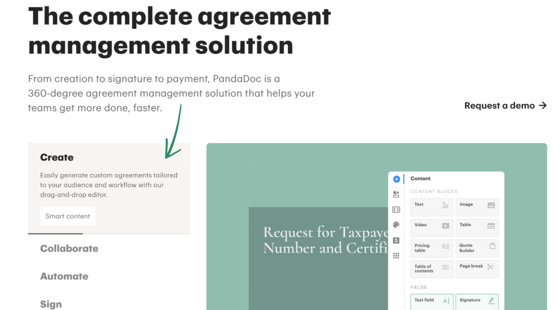Open the Create tab

(57, 157)
